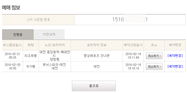Image resolution: width=187 pixels, height=93 pixels.
Task: Click the 스키 시즌권 번호 label cell
Action: 38,20
